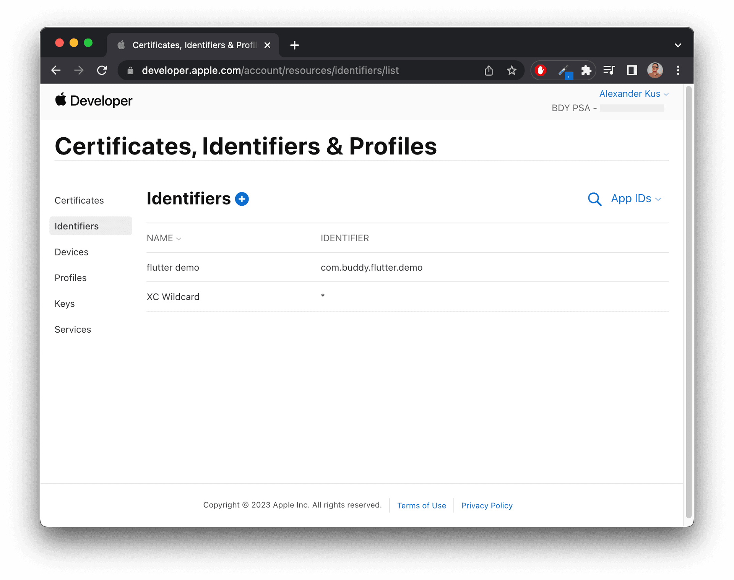The height and width of the screenshot is (580, 734).
Task: Click the blue add identifier plus icon
Action: coord(242,199)
